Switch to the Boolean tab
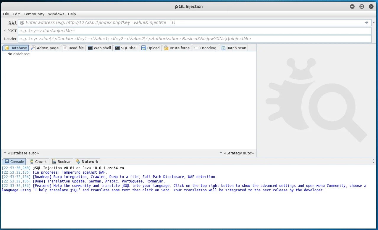The height and width of the screenshot is (230, 378). (x=62, y=162)
